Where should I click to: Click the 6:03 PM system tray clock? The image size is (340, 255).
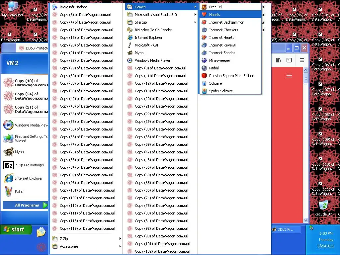click(x=326, y=233)
